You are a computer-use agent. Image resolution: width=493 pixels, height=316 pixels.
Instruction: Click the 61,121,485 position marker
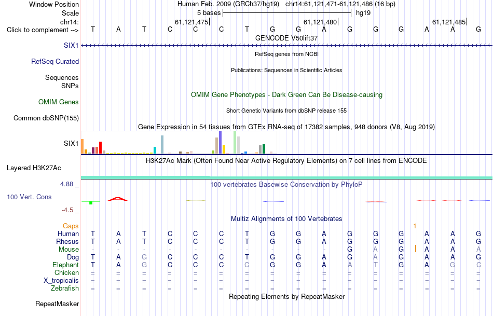pos(449,22)
